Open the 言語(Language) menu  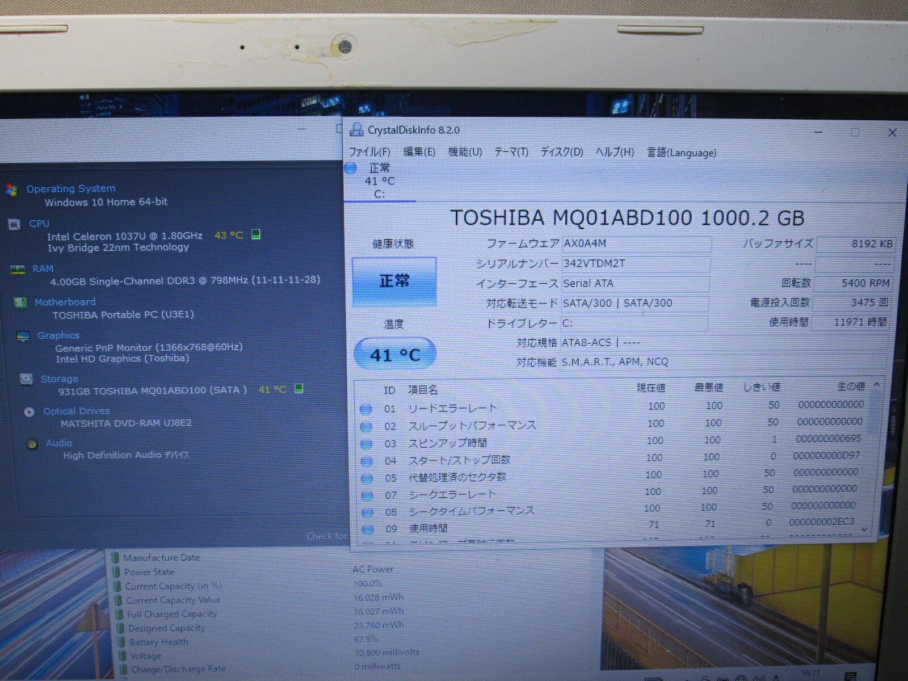(x=682, y=153)
